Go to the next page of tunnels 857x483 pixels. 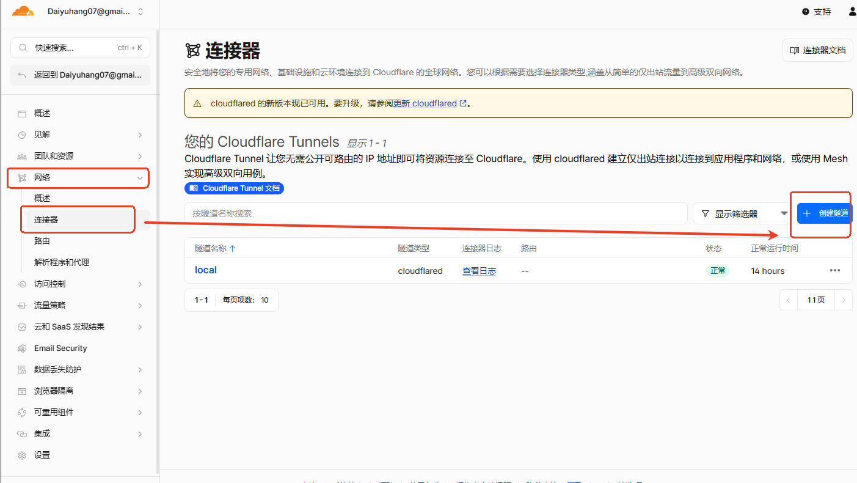[x=844, y=300]
